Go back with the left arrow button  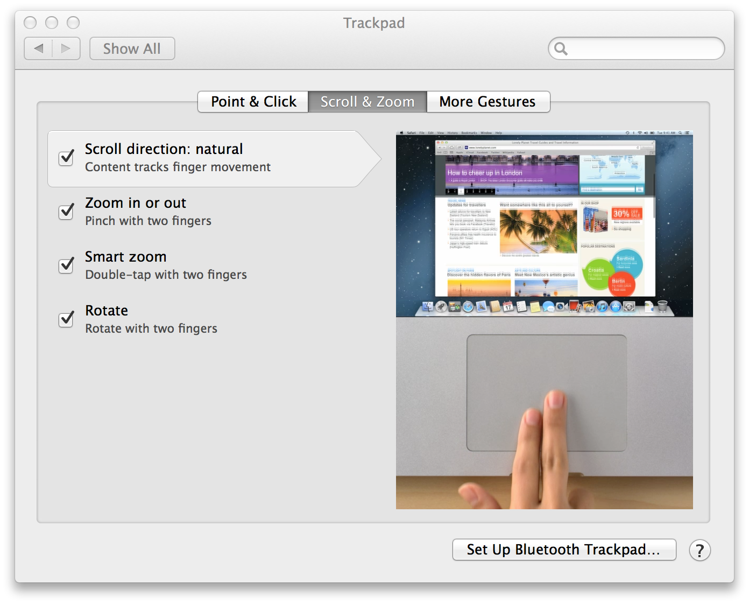coord(38,48)
